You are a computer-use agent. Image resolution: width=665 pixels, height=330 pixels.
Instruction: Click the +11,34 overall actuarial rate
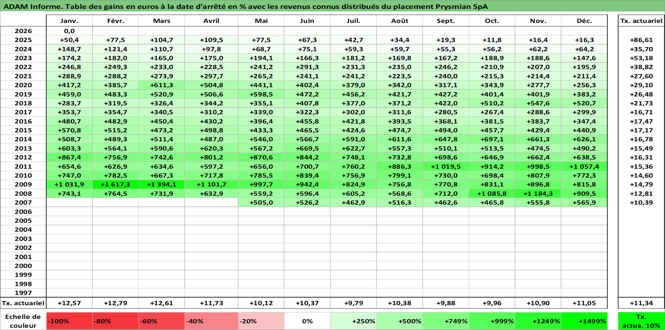pos(641,303)
